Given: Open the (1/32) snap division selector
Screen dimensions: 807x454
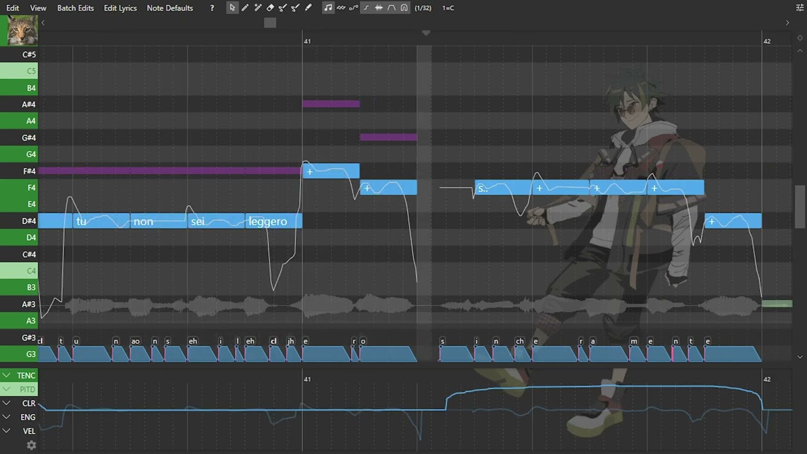Looking at the screenshot, I should coord(423,8).
